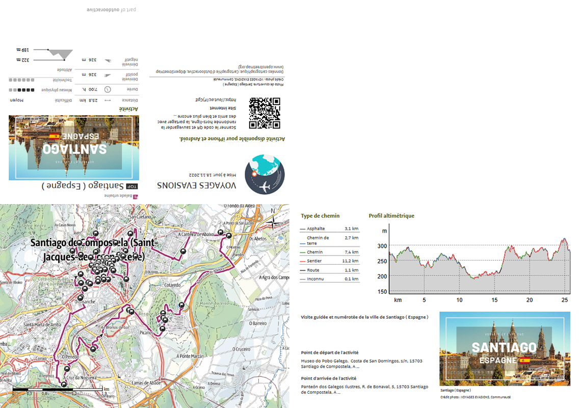Screen dimensions: 581x408
Task: Click the '7:00 h.' duration value
Action: pos(89,89)
